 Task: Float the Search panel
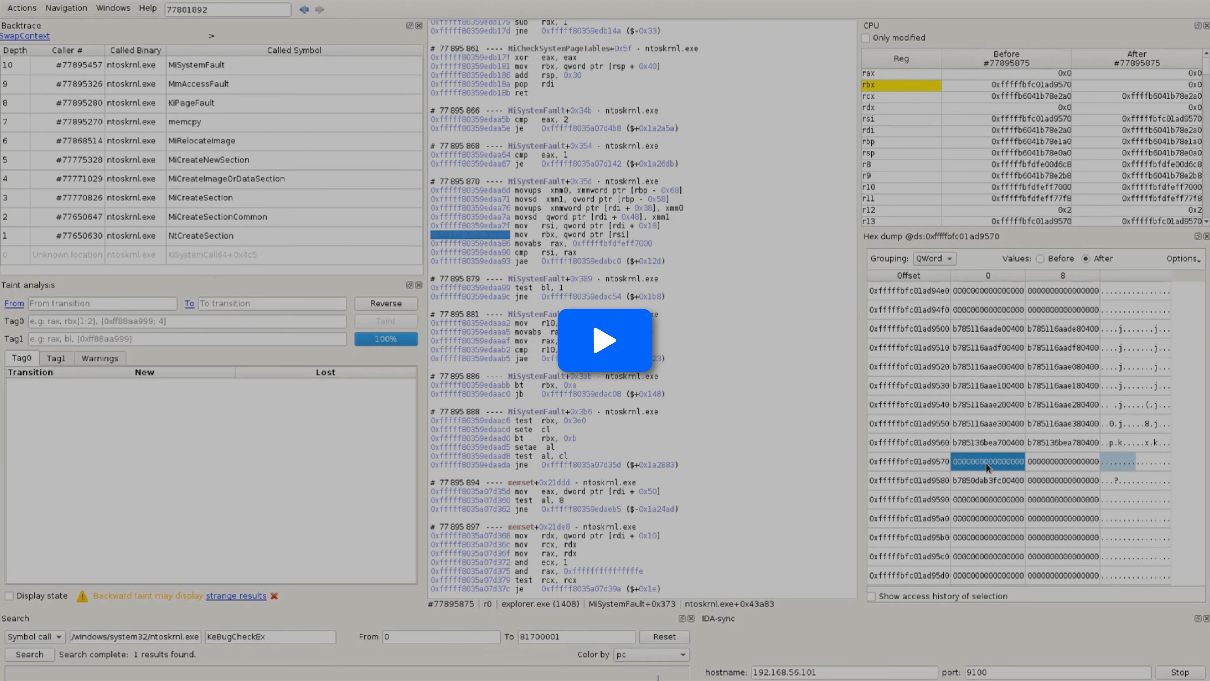pos(682,619)
